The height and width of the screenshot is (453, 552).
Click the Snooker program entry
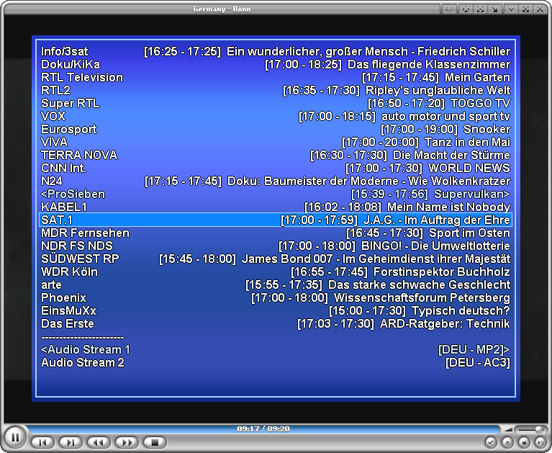coord(487,130)
